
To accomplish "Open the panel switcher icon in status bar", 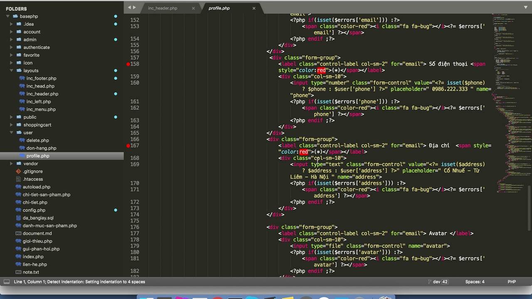I will tap(6, 282).
